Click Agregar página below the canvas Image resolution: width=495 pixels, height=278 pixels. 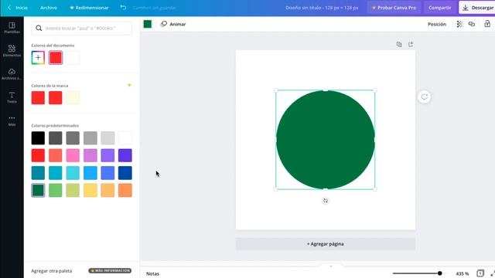coord(325,244)
